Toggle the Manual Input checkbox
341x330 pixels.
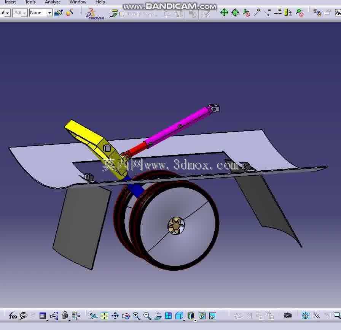click(x=122, y=14)
